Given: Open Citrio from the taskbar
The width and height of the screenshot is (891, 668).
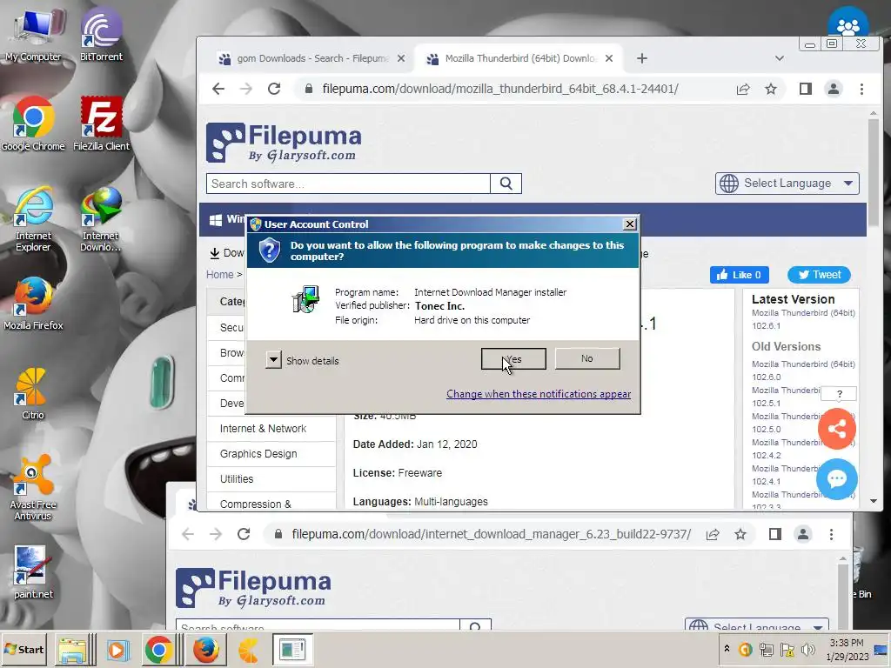Looking at the screenshot, I should pyautogui.click(x=248, y=650).
